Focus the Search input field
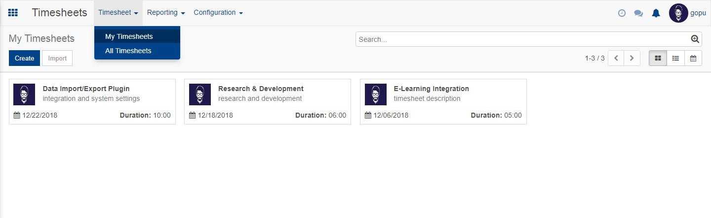 pyautogui.click(x=523, y=39)
